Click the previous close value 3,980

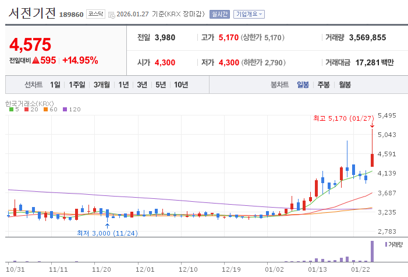(165, 37)
